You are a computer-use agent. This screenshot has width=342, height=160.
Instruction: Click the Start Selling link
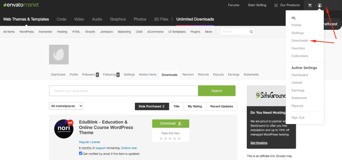pos(257,5)
